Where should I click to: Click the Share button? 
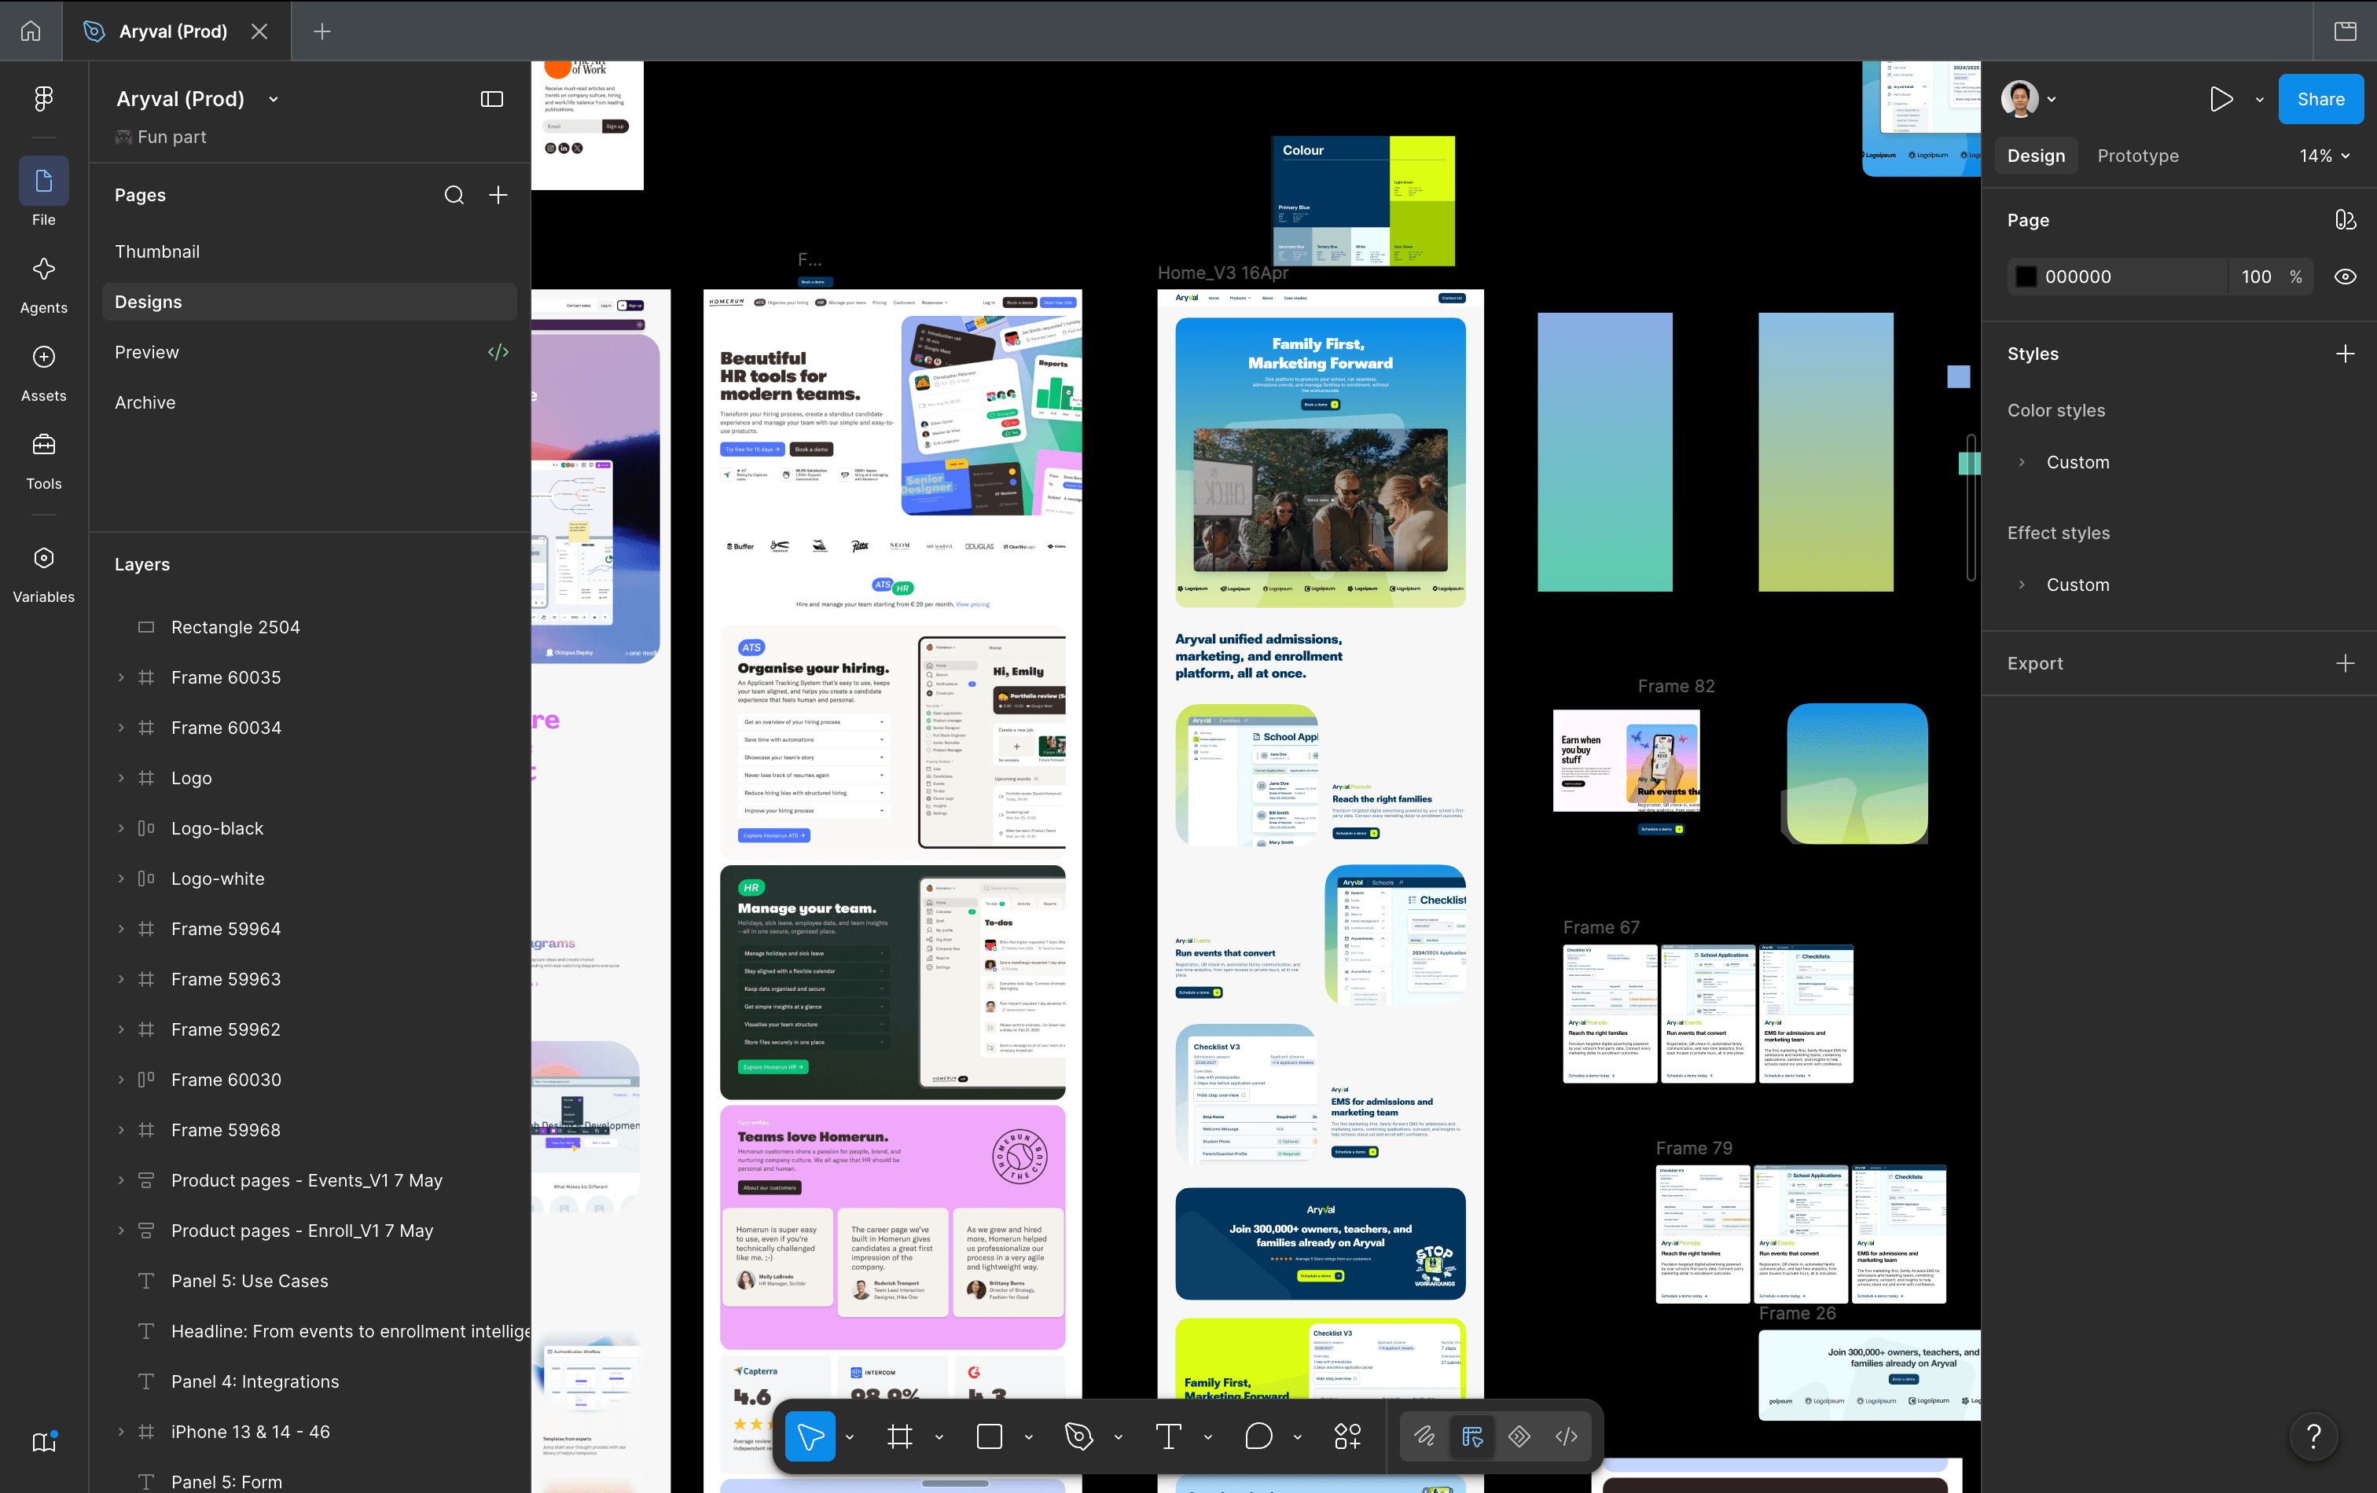[x=2320, y=99]
